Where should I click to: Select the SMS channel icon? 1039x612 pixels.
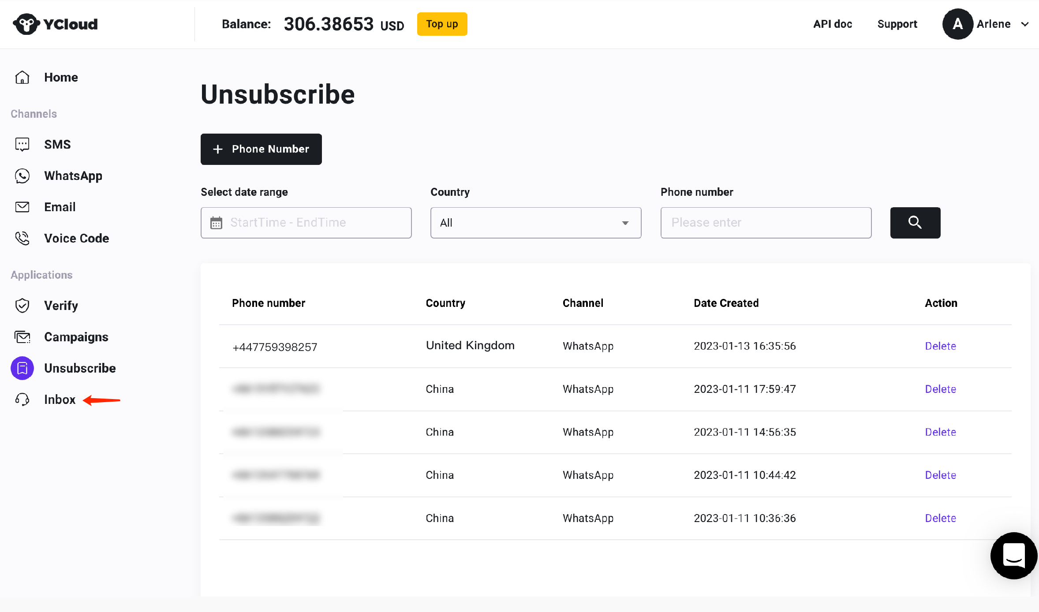(22, 145)
